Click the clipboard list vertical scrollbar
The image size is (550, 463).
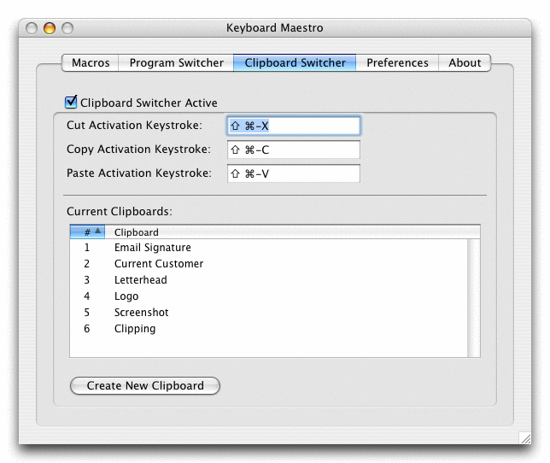[474, 298]
